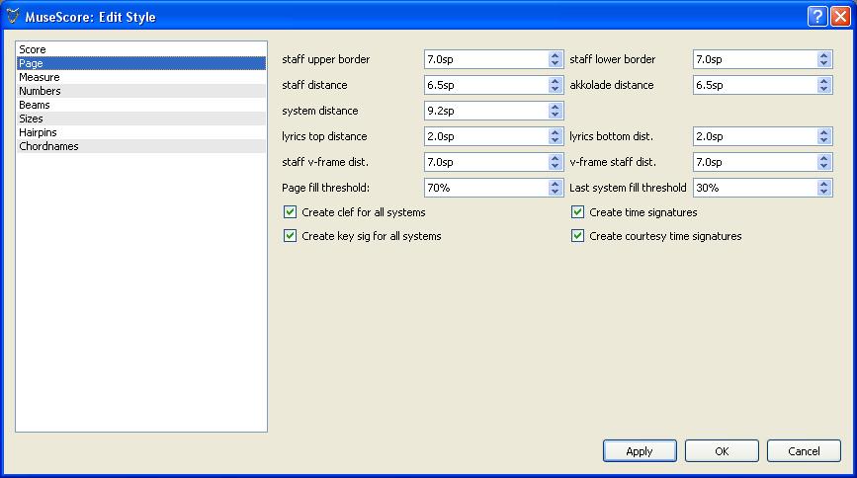
Task: Open the Sizes style category
Action: [141, 119]
